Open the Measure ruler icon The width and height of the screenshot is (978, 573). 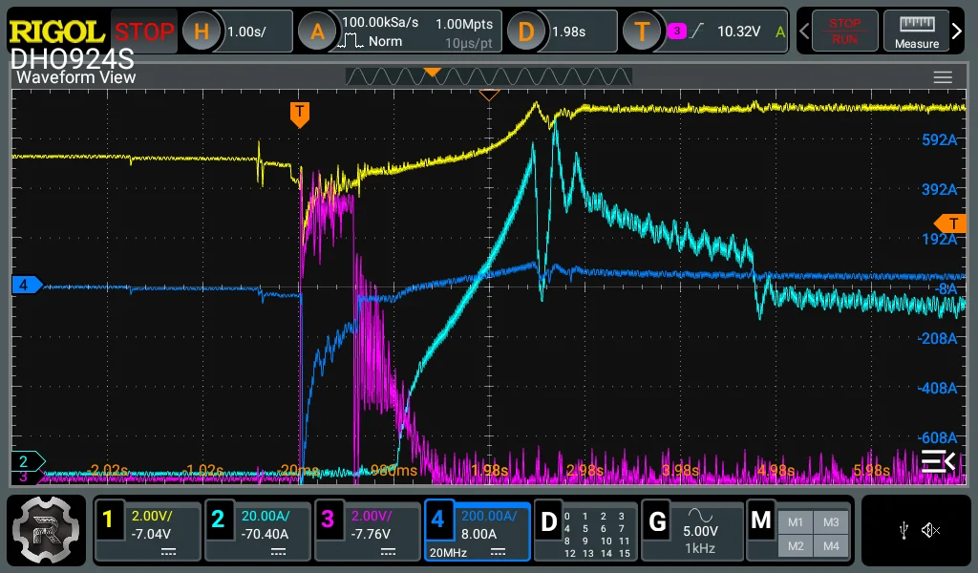pos(916,32)
